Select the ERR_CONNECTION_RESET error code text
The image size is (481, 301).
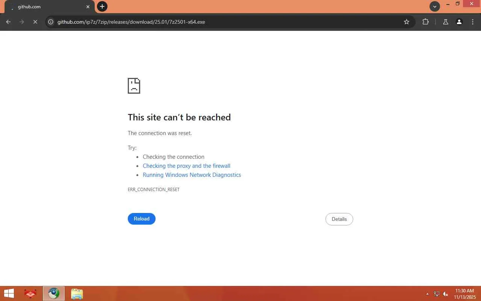[154, 190]
